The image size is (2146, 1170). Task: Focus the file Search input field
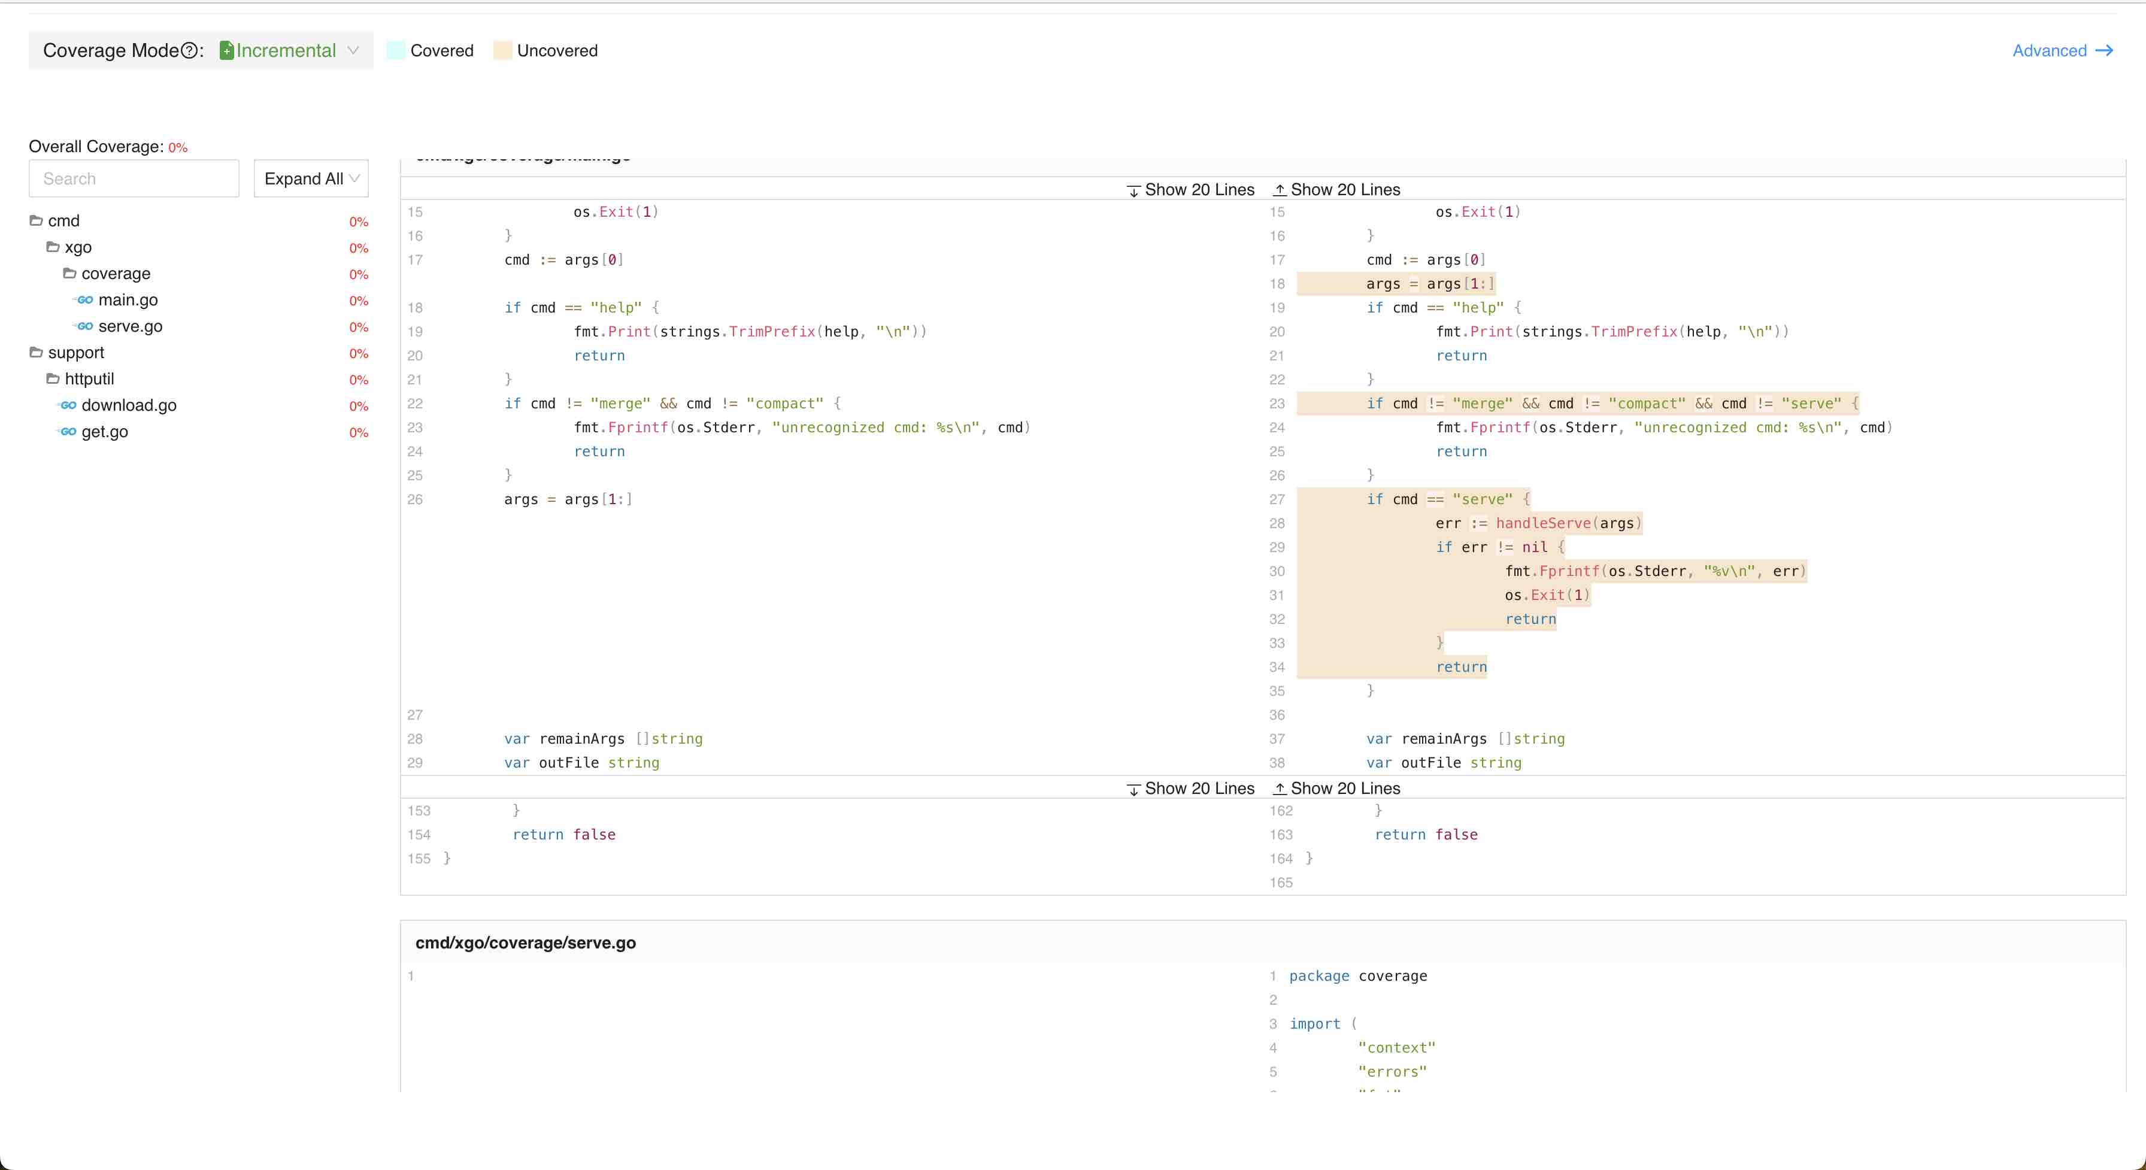[x=134, y=179]
